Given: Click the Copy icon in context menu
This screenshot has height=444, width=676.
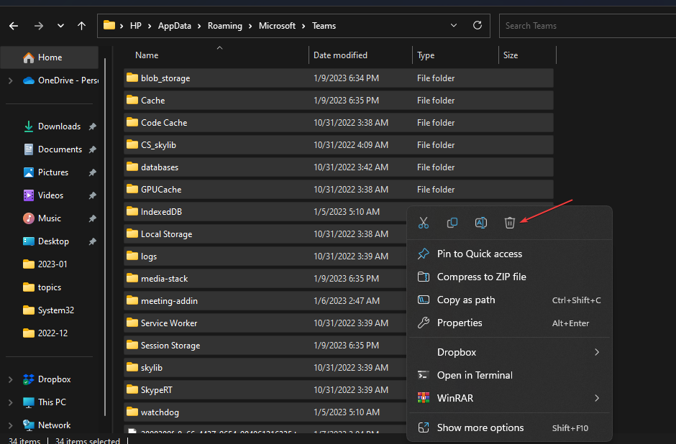Looking at the screenshot, I should pos(452,223).
